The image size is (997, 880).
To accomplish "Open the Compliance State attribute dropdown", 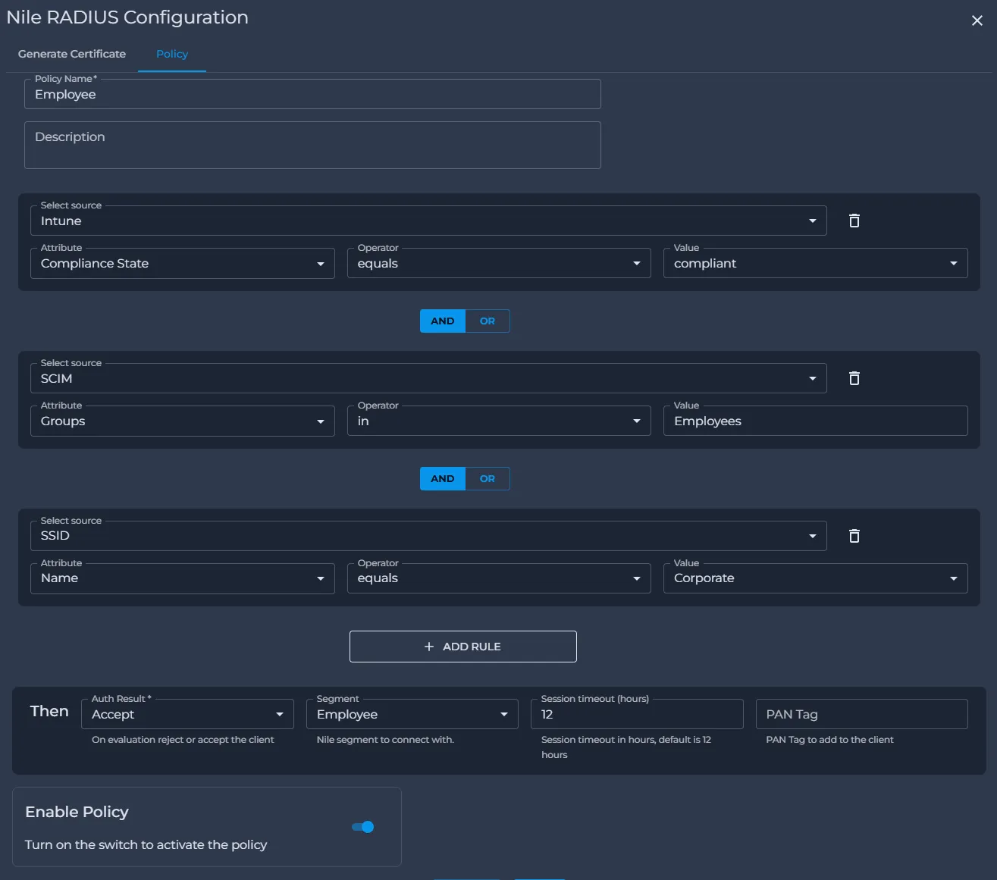I will tap(183, 263).
